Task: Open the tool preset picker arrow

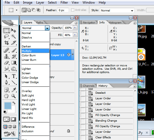Action: point(16,10)
